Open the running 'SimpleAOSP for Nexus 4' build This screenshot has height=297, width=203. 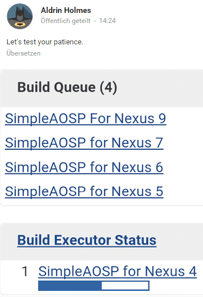tap(118, 271)
